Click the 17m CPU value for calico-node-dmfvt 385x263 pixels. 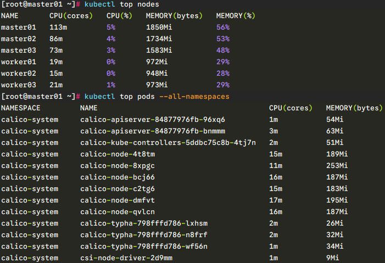point(275,200)
